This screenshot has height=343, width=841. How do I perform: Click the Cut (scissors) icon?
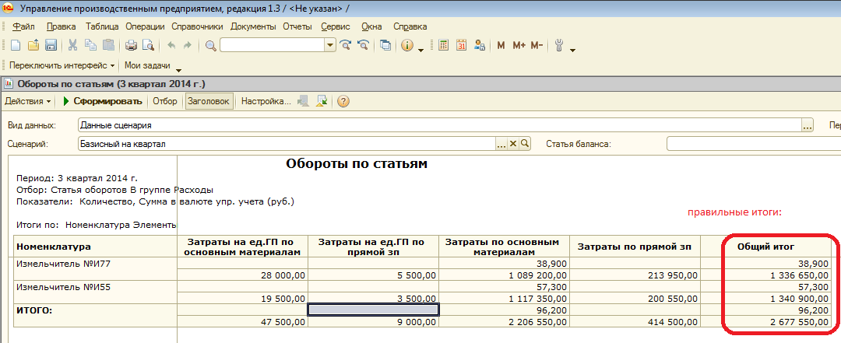[x=72, y=45]
